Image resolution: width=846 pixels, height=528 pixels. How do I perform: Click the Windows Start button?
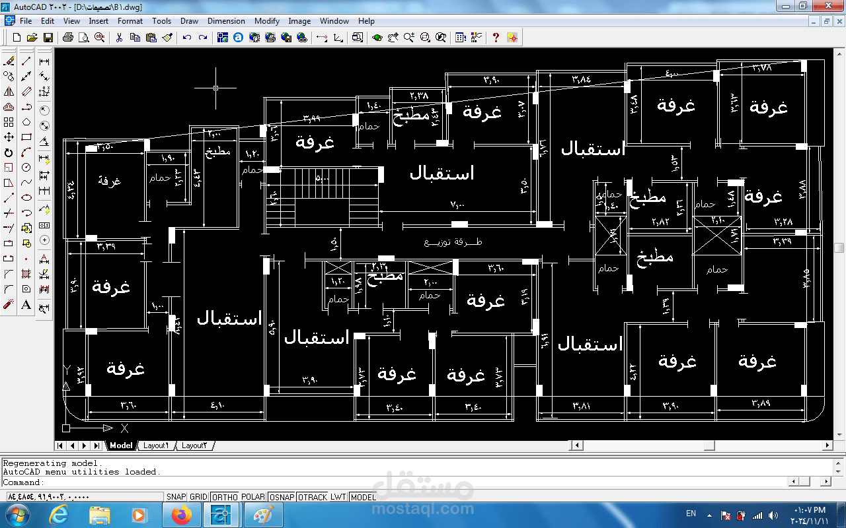pyautogui.click(x=17, y=514)
